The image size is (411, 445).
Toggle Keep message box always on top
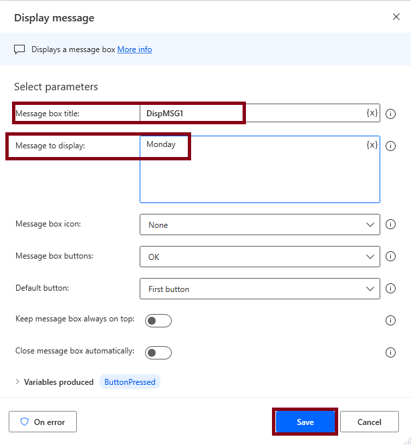point(159,321)
